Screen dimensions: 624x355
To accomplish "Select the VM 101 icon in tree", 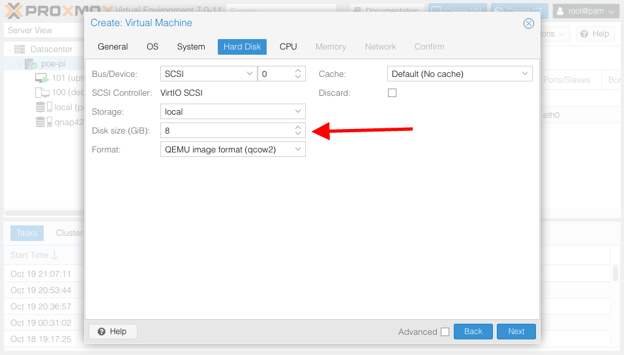I will 42,78.
